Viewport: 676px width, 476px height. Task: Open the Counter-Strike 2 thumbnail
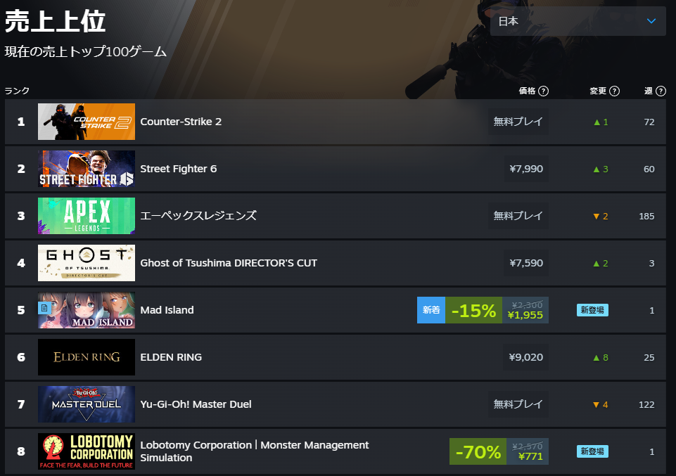87,122
